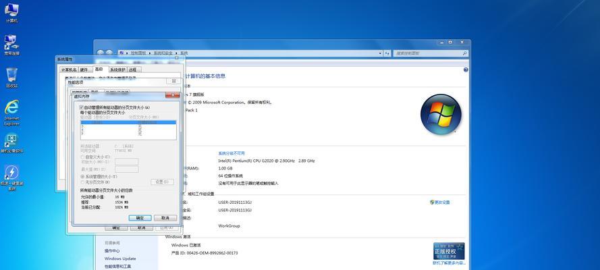The image size is (600, 270).
Task: Close the 虚拟内存 dialog with red X
Action: [173, 95]
